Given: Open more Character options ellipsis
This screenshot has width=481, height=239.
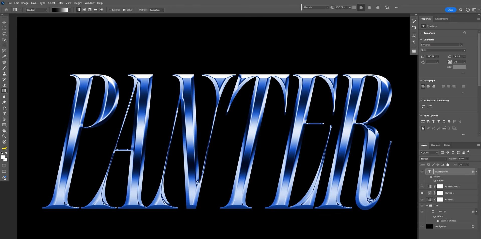Looking at the screenshot, I should point(464,73).
